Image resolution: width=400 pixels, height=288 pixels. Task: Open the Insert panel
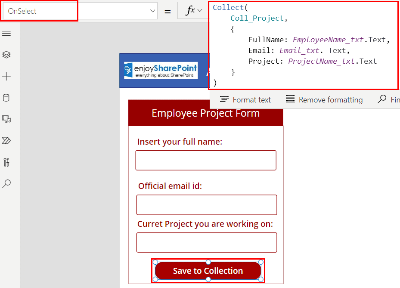(x=6, y=76)
